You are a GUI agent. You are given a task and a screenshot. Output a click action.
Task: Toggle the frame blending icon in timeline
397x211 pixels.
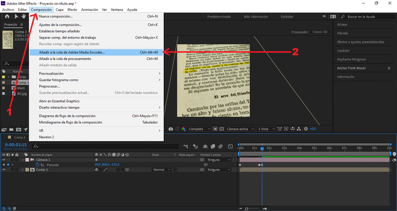pyautogui.click(x=213, y=146)
